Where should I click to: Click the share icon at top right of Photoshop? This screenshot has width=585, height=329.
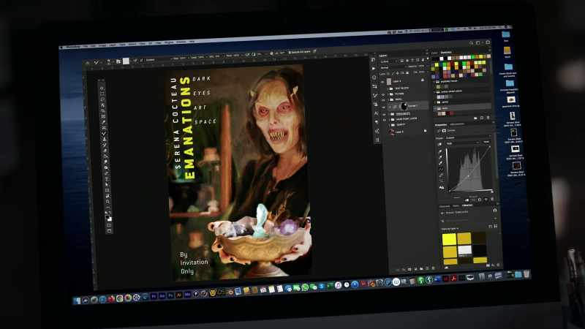pos(487,42)
